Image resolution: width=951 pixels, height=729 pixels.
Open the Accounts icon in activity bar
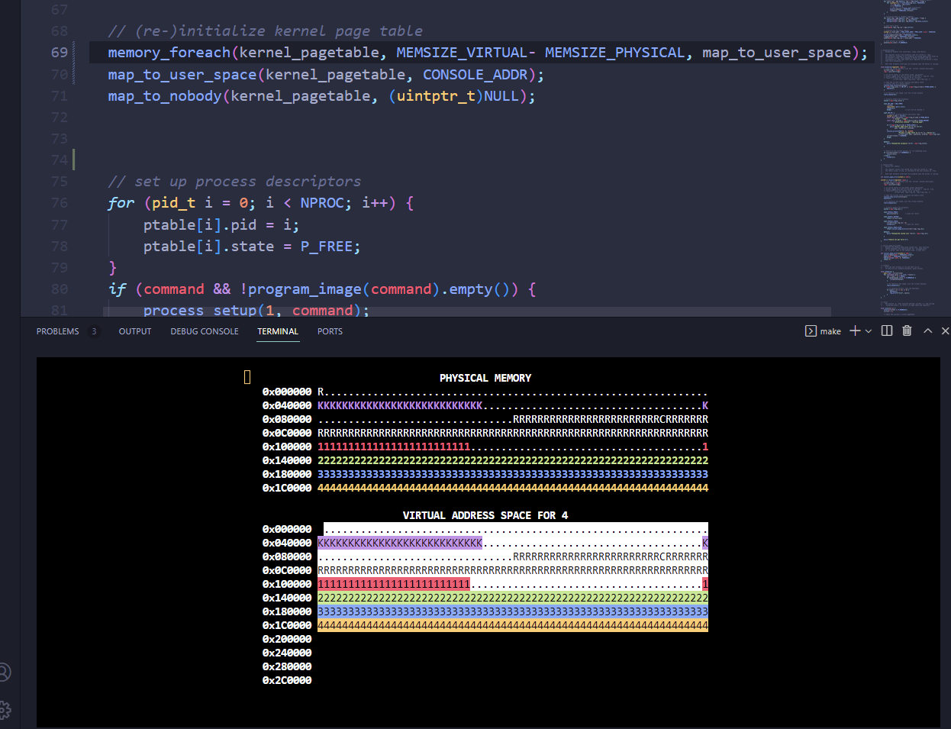5,673
